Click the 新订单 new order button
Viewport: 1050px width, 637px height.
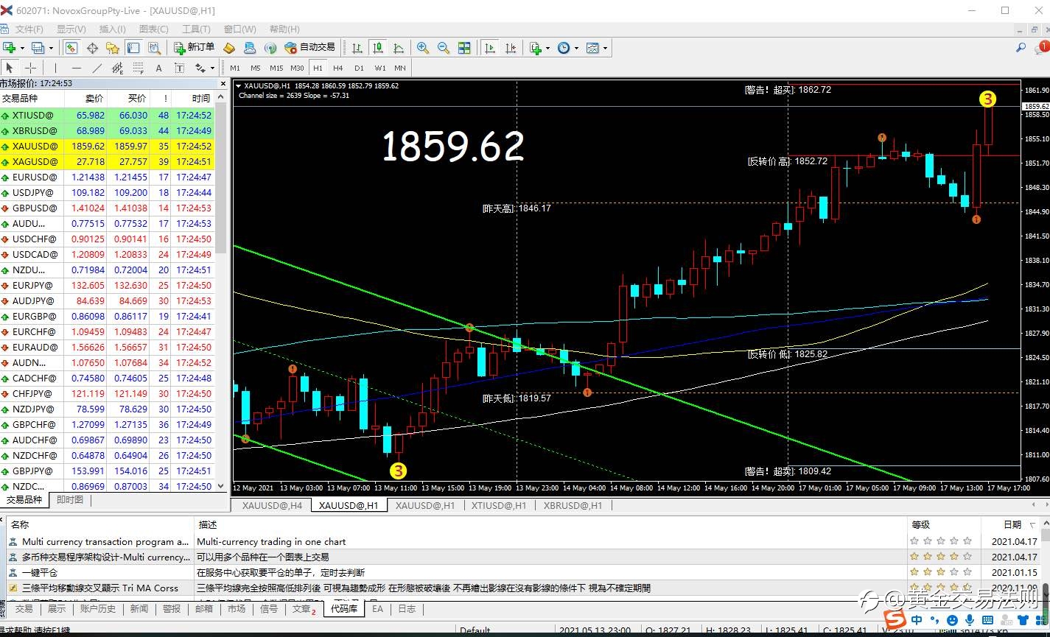coord(195,48)
